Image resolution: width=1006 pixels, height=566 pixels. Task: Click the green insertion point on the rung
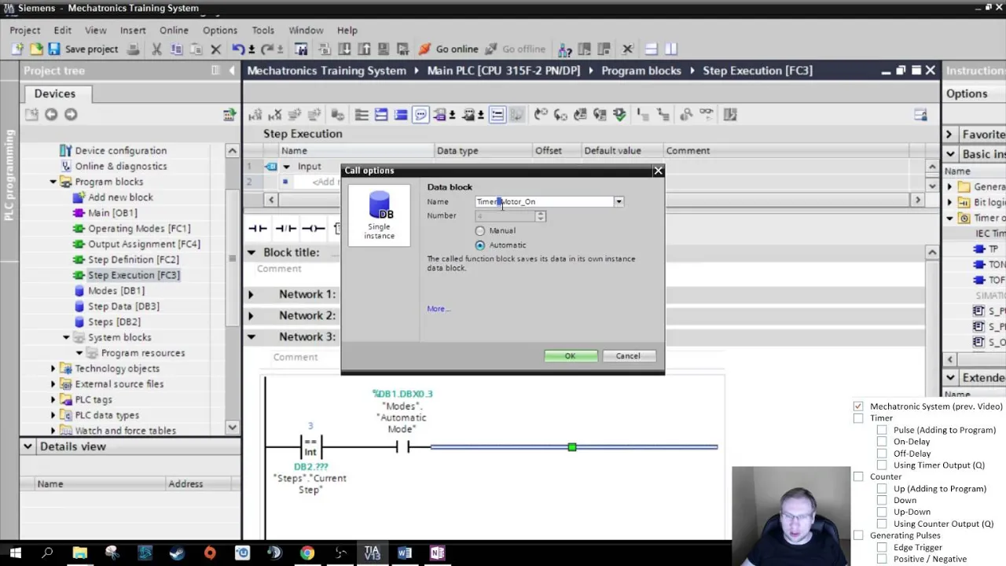coord(572,447)
